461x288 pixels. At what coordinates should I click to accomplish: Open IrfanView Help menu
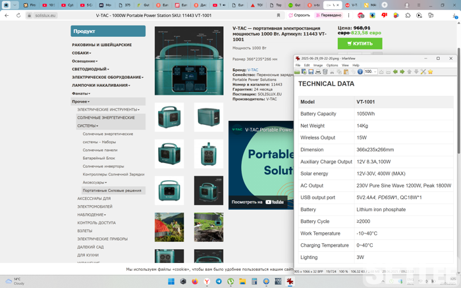[356, 65]
